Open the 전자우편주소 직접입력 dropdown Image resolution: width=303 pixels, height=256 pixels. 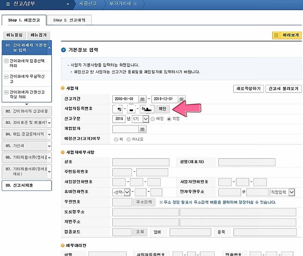[282, 192]
